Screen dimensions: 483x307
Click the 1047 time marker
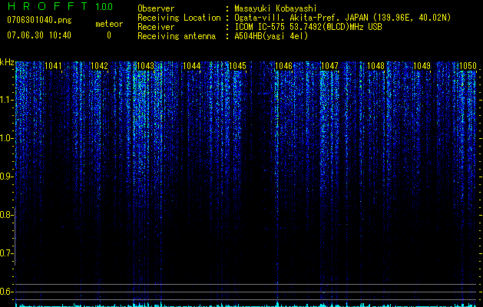pyautogui.click(x=329, y=66)
